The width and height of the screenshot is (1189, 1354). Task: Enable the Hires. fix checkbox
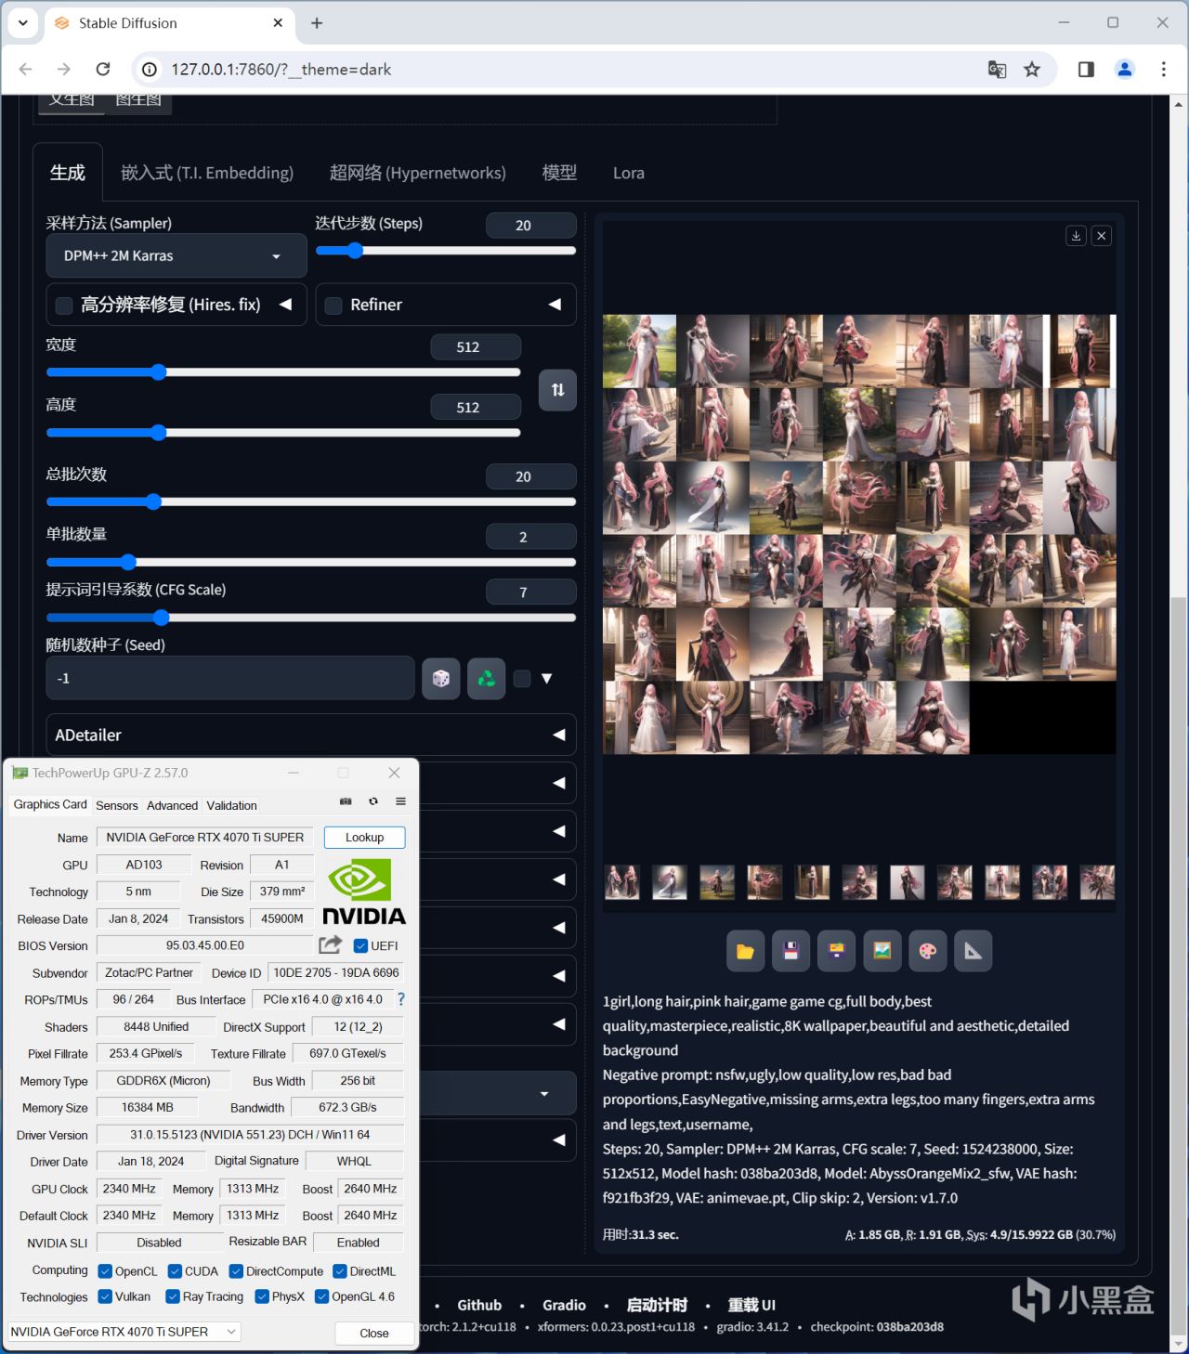click(x=64, y=306)
